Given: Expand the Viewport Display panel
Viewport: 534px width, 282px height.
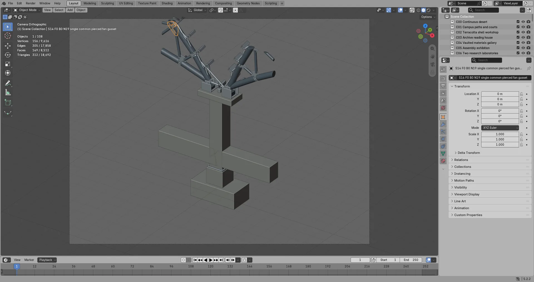Looking at the screenshot, I should 490,194.
